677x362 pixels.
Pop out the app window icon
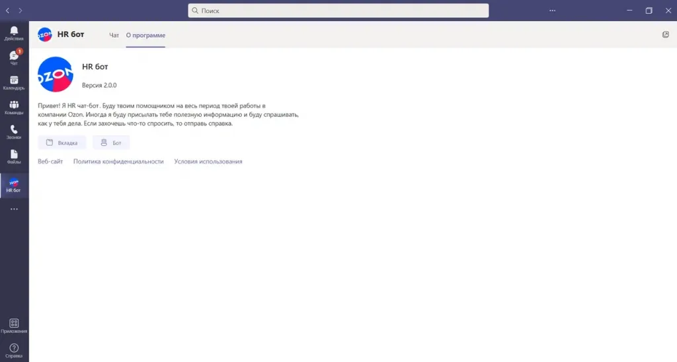[666, 34]
